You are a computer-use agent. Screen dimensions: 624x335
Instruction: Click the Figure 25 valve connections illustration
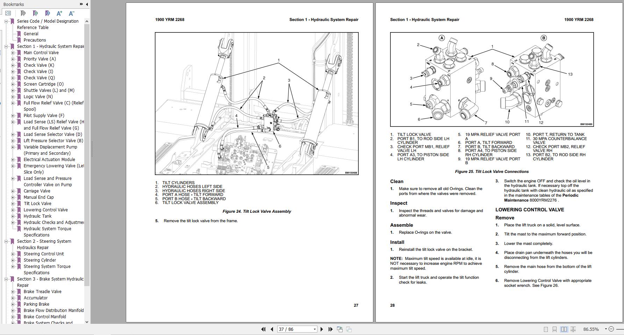click(492, 79)
